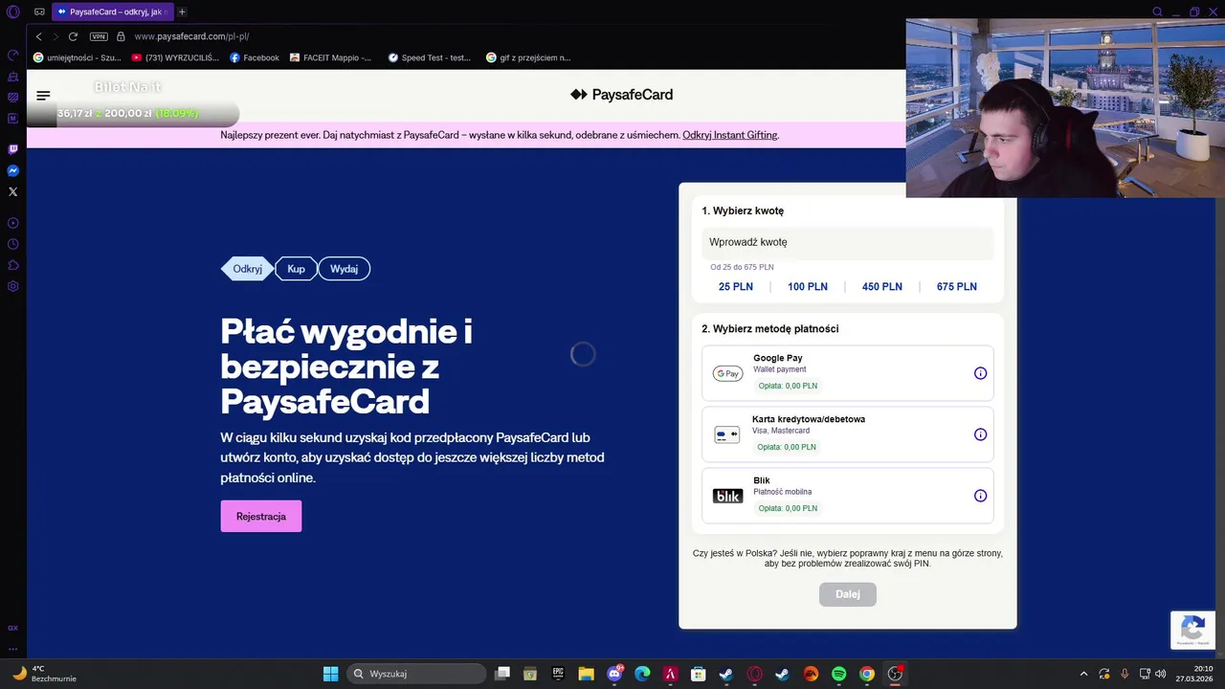Viewport: 1225px width, 689px height.
Task: Open the Speed Test bookmark
Action: pos(430,57)
